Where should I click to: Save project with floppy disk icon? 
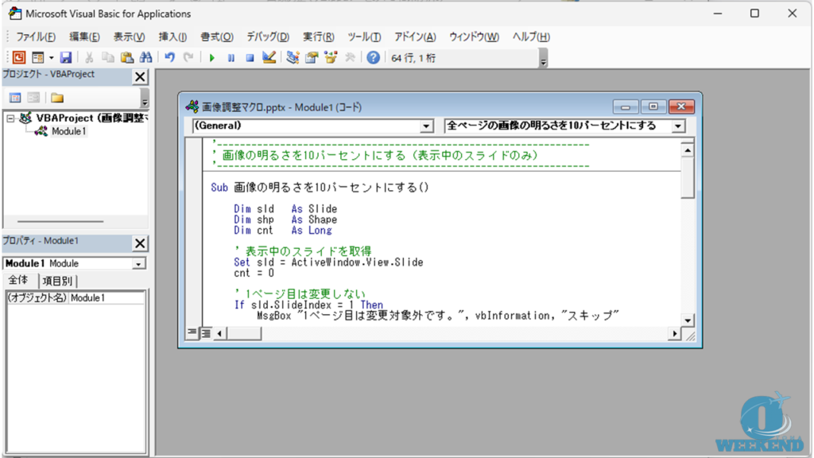click(65, 57)
